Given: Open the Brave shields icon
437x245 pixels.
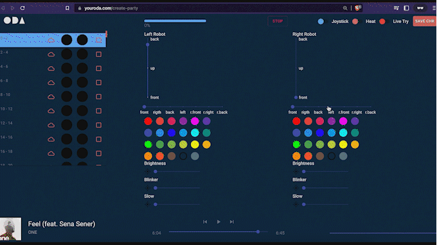Looking at the screenshot, I should pyautogui.click(x=358, y=8).
